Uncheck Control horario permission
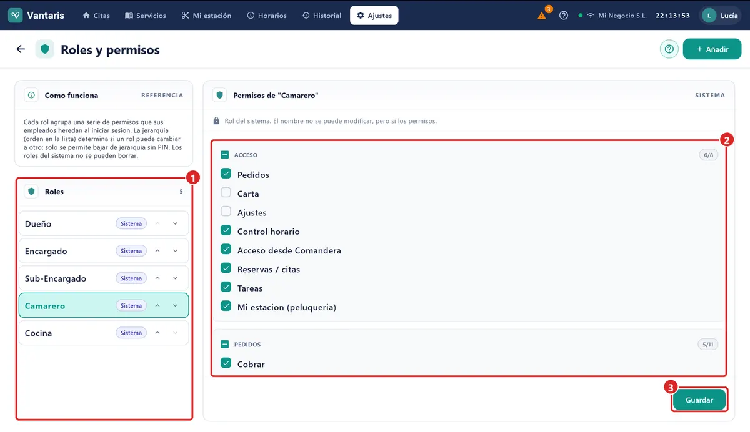750x432 pixels. (x=226, y=231)
